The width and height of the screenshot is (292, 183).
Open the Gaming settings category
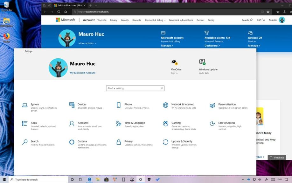[x=176, y=123]
